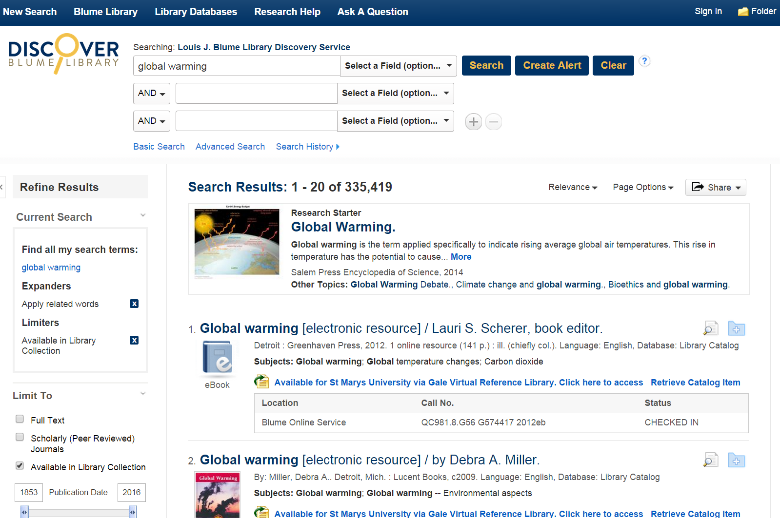Click the 2016 end year field
Image resolution: width=780 pixels, height=518 pixels.
pos(132,493)
